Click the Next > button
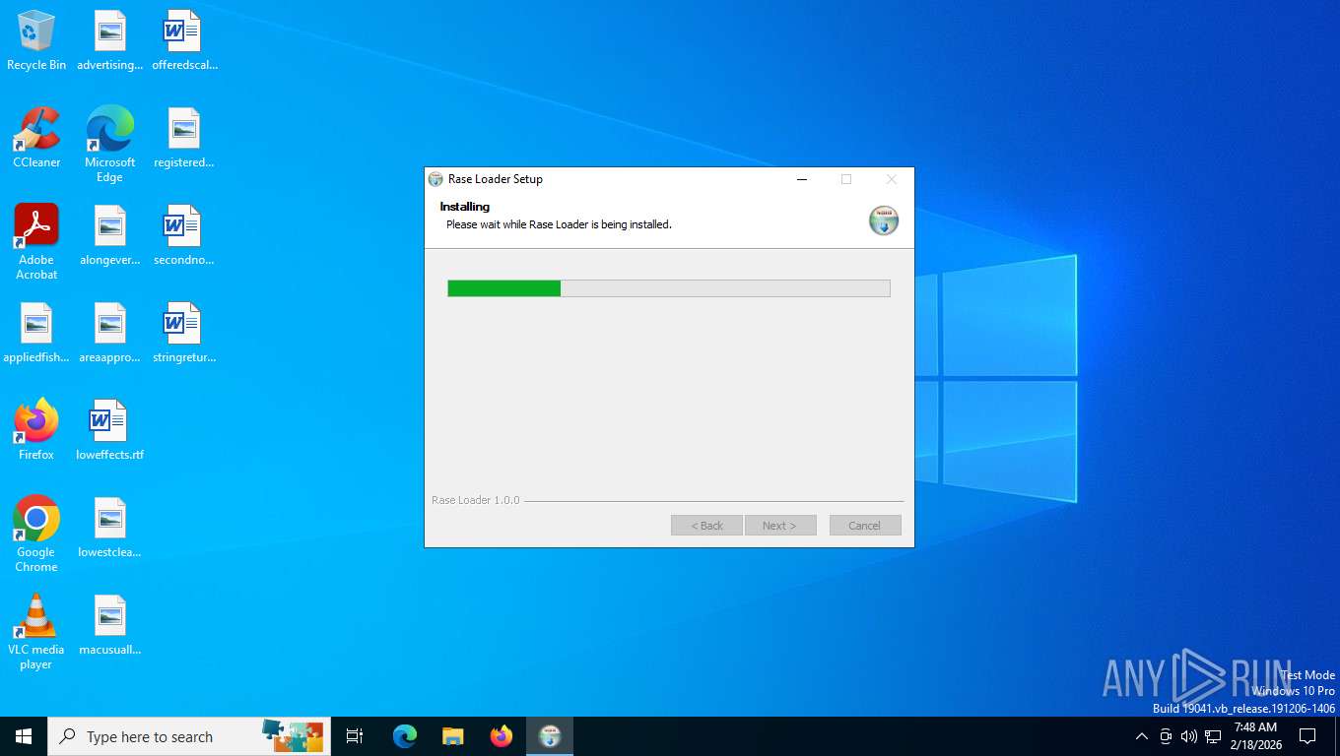The width and height of the screenshot is (1340, 756). [x=780, y=526]
